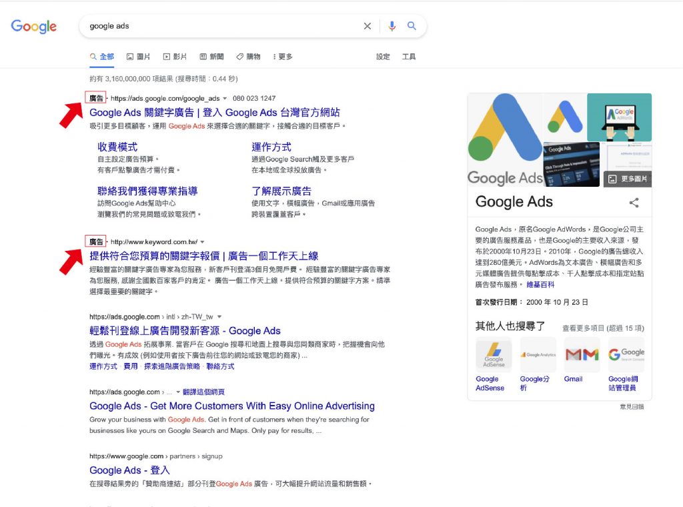This screenshot has width=683, height=507.
Task: Open Get More Customers With Easy Online Advertising result
Action: click(232, 406)
